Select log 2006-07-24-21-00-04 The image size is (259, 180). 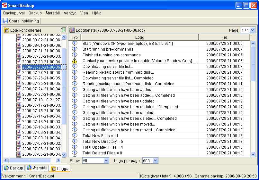click(x=41, y=89)
